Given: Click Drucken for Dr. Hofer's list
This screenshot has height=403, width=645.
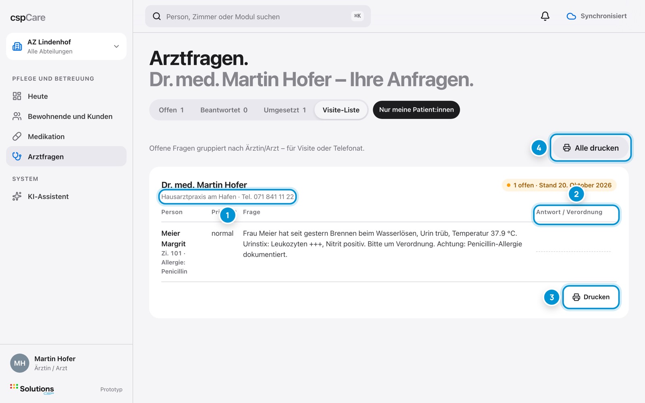Looking at the screenshot, I should pos(591,297).
